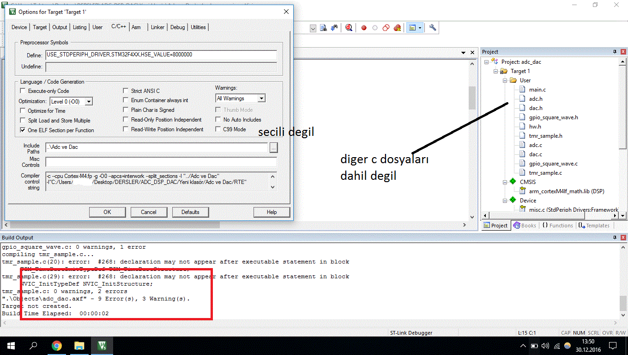Open the Optimization level dropdown
Viewport: 628px width, 355px height.
tap(89, 101)
